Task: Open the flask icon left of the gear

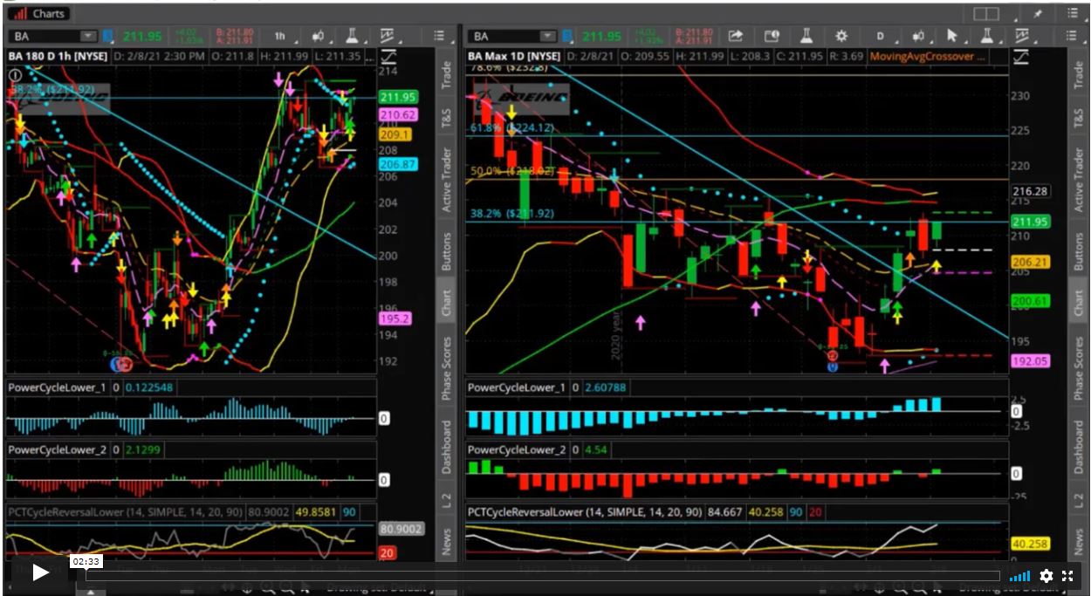Action: (806, 36)
